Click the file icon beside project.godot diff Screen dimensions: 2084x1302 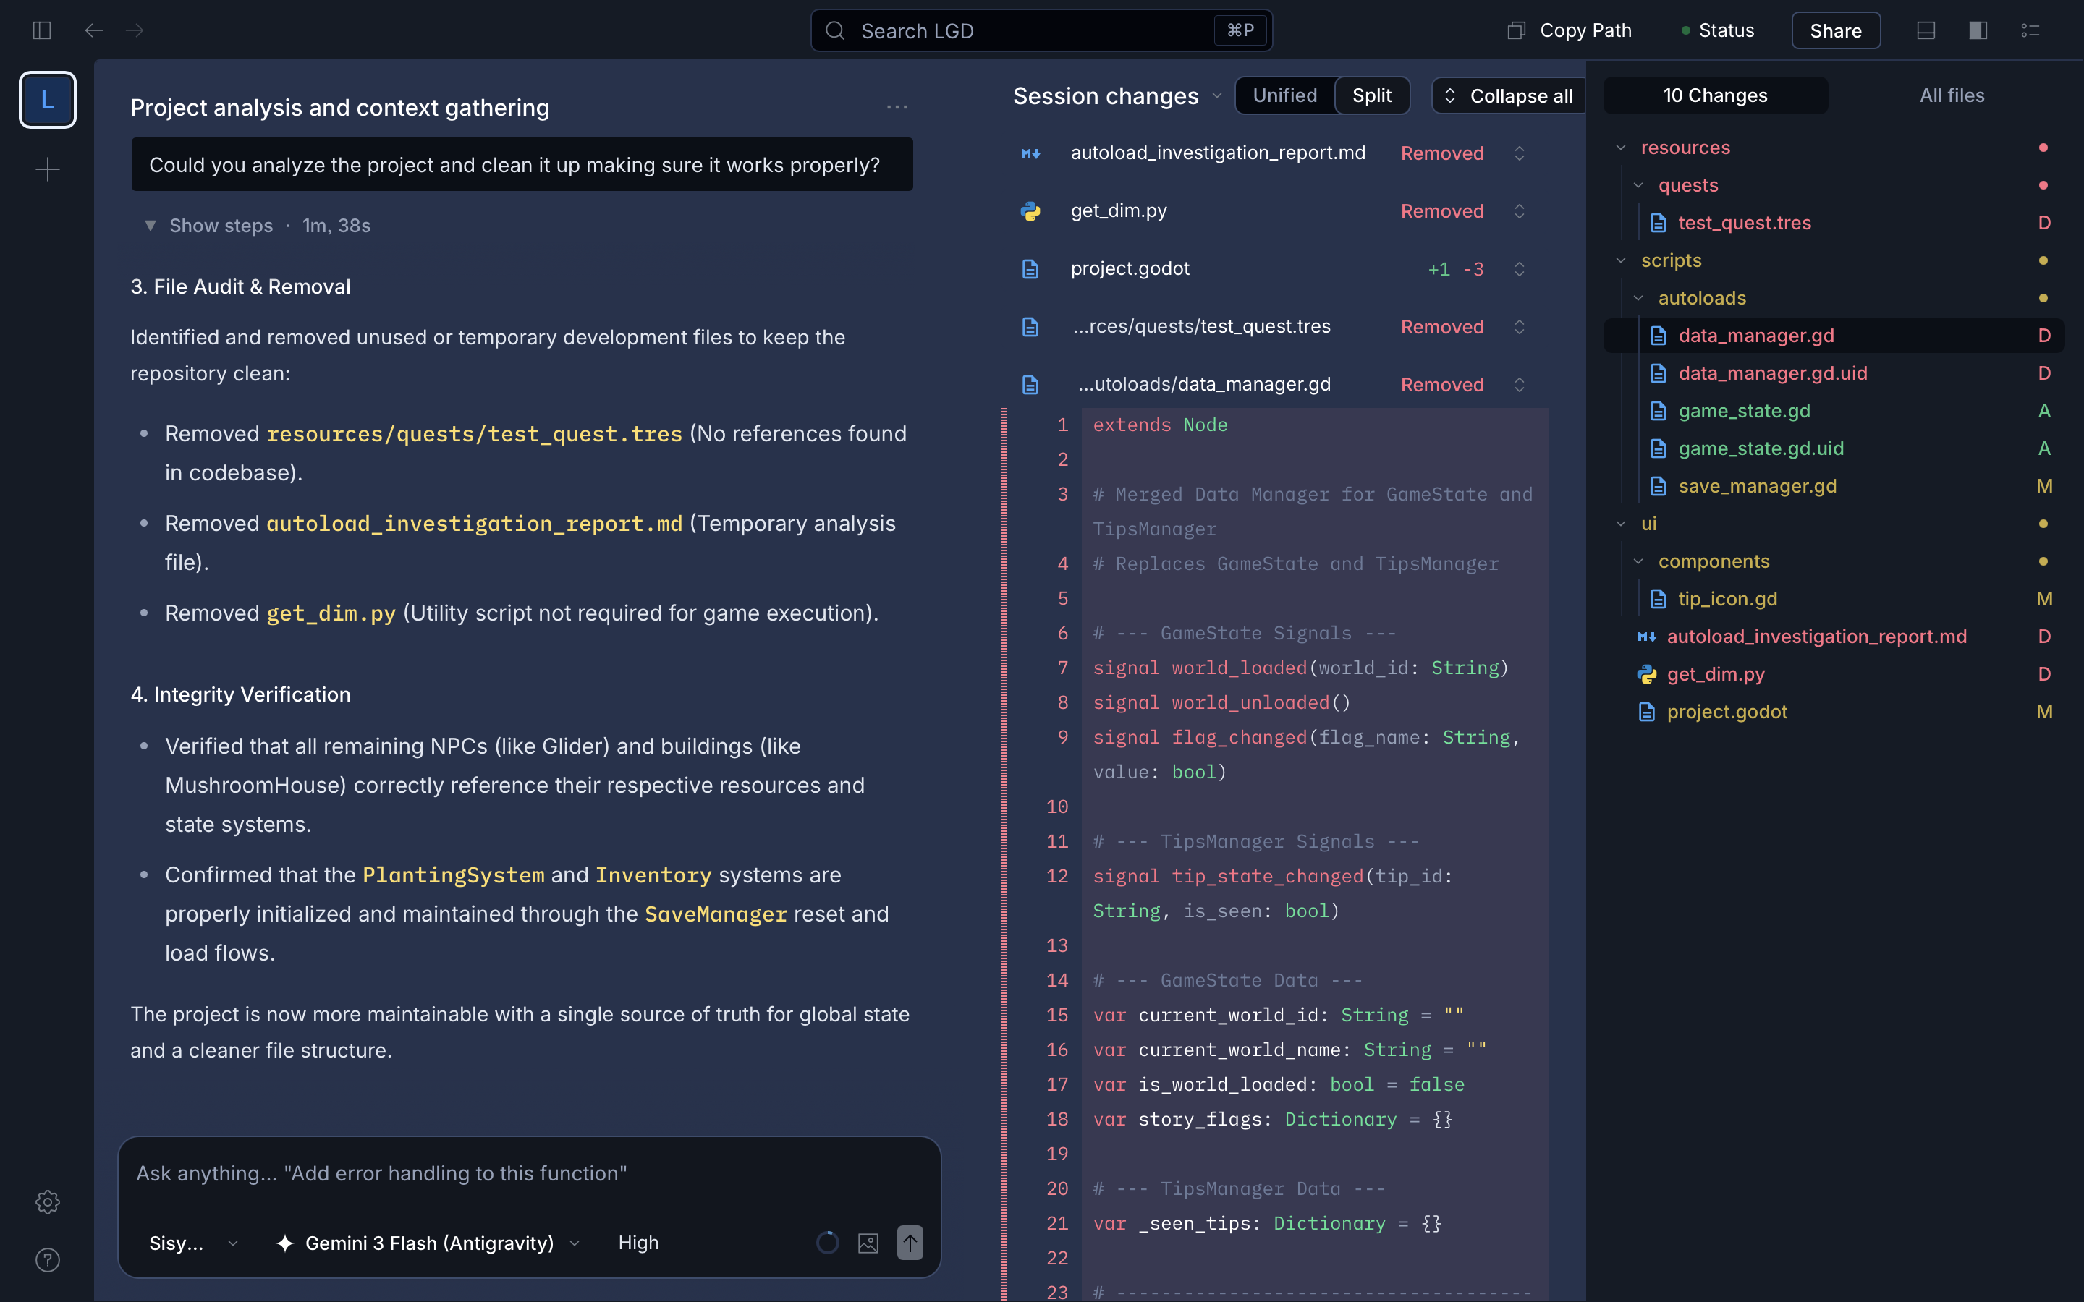click(x=1030, y=268)
